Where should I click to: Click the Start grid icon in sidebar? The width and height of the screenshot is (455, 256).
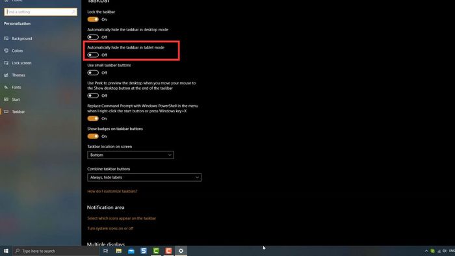tap(6, 99)
